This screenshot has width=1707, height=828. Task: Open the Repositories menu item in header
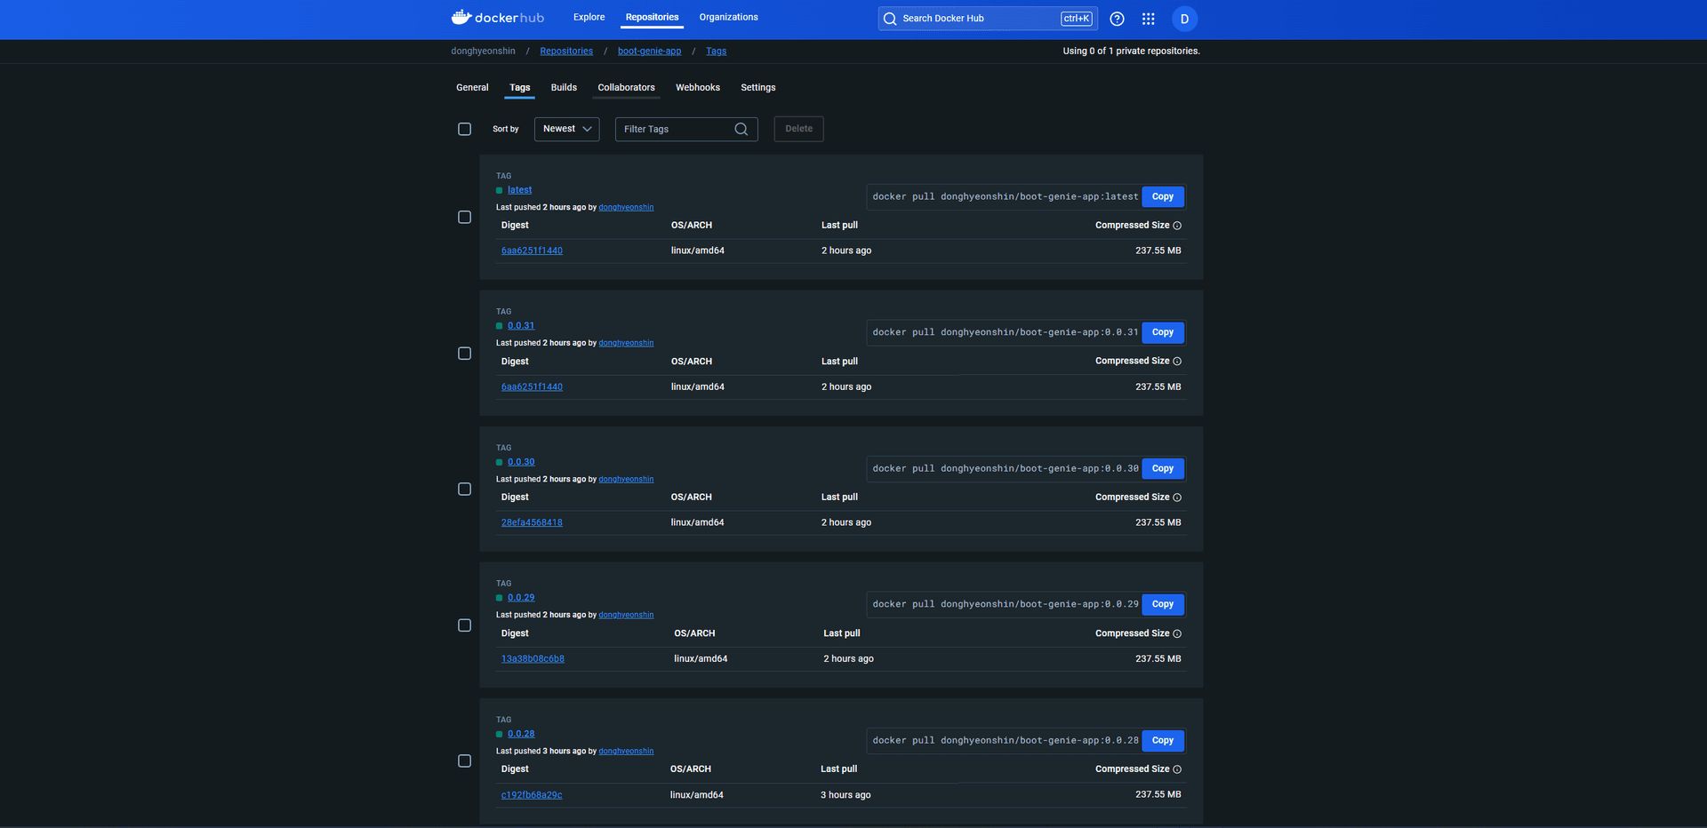pyautogui.click(x=652, y=17)
